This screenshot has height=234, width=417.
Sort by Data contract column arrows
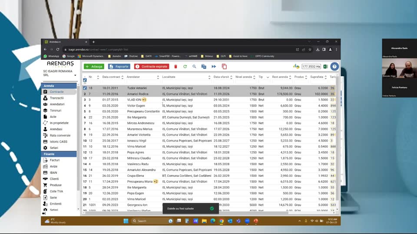[122, 77]
